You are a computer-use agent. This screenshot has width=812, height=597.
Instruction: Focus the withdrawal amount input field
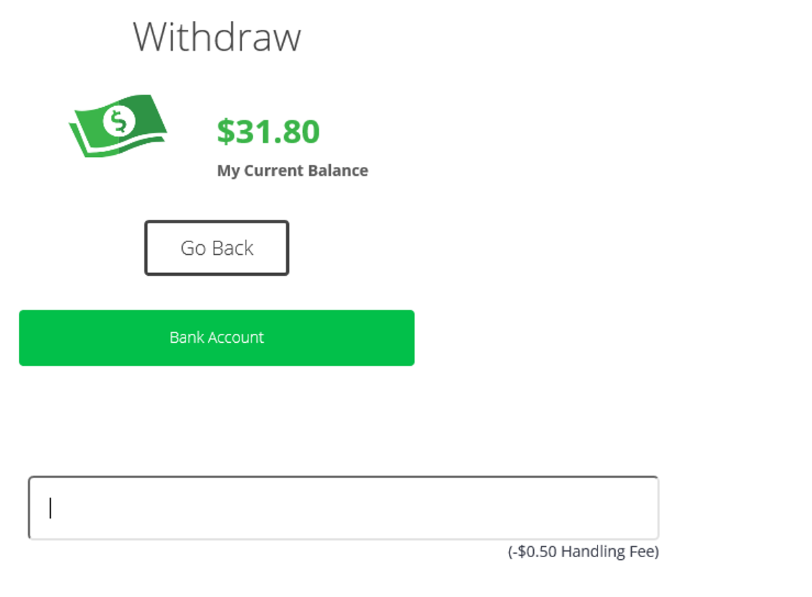[x=343, y=508]
